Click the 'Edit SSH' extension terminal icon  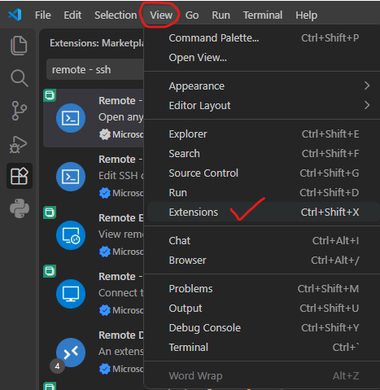[71, 177]
